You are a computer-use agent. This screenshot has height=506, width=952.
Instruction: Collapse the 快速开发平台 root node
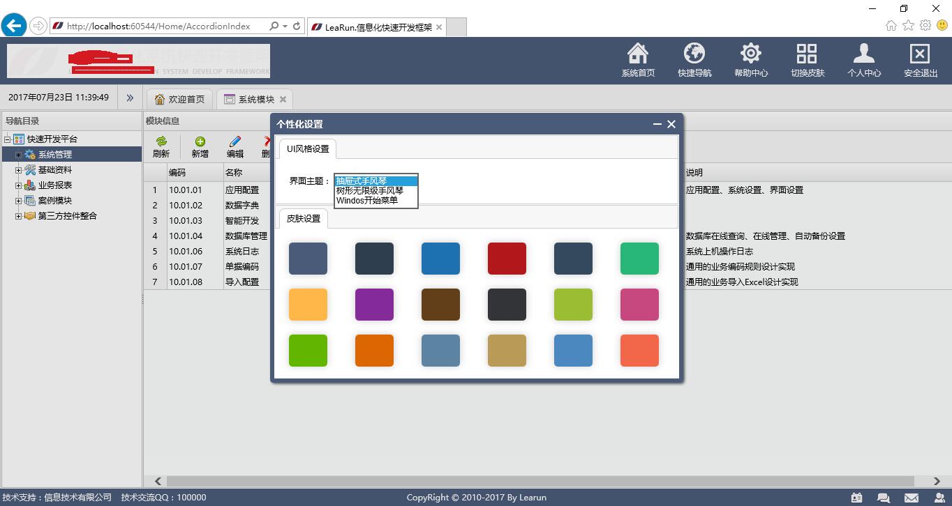pos(8,139)
